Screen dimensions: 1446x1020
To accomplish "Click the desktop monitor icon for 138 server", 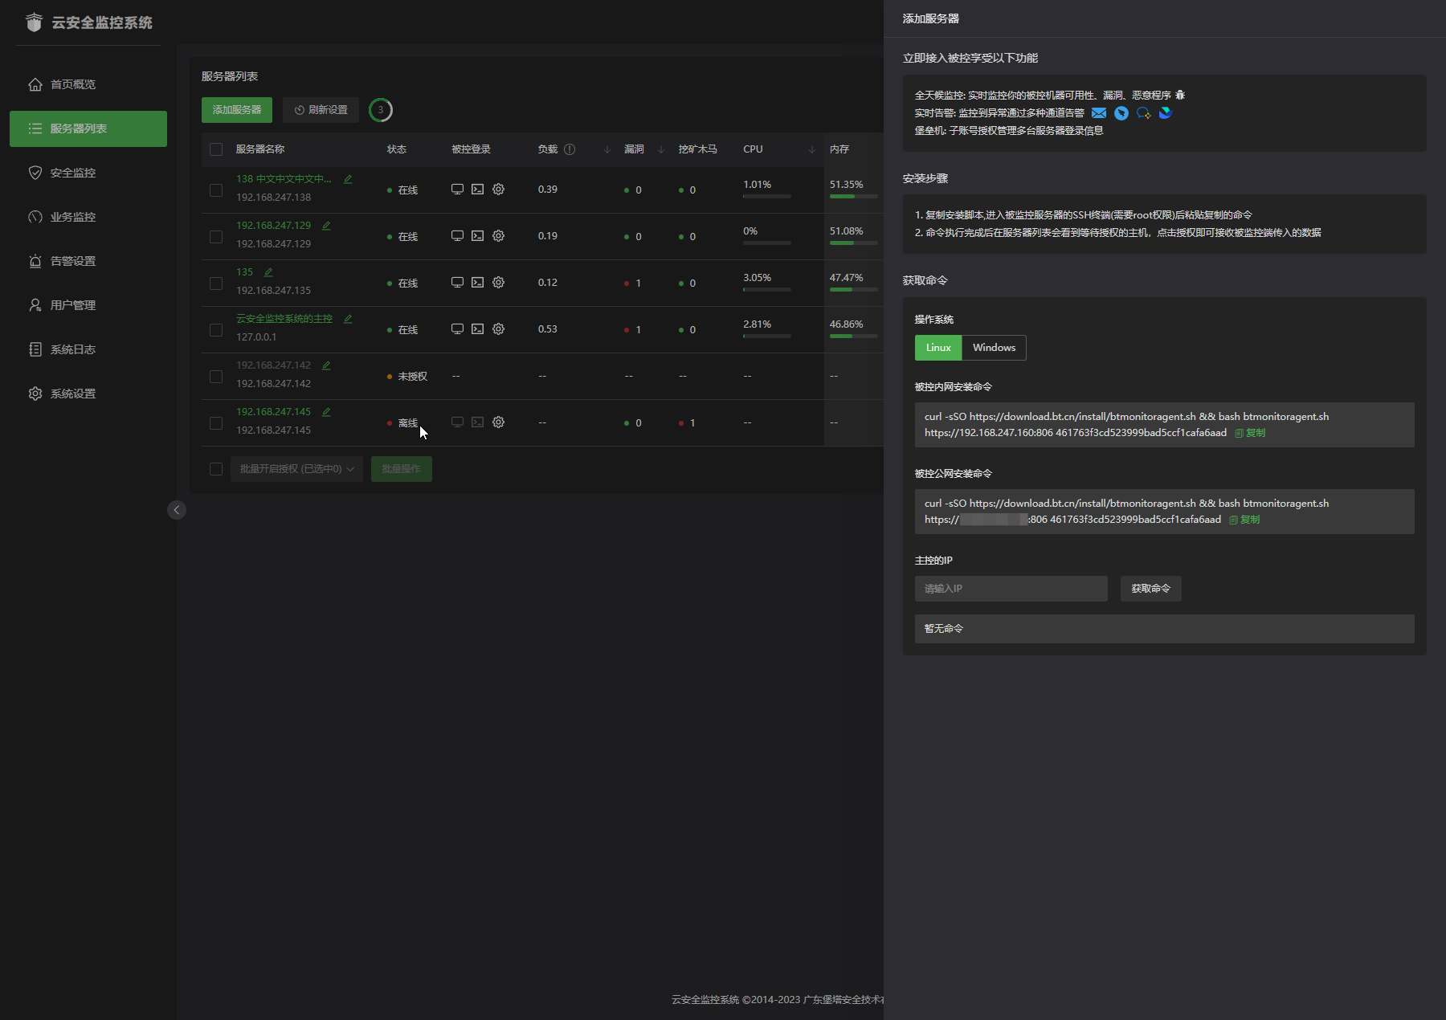I will point(457,190).
